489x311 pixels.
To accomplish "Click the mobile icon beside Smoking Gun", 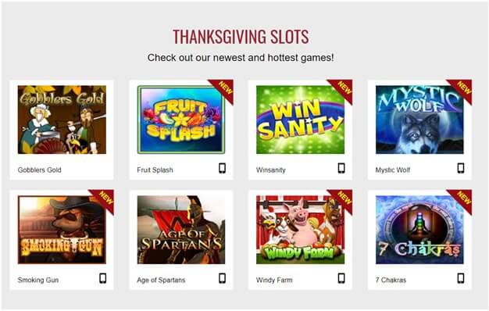I will (102, 278).
